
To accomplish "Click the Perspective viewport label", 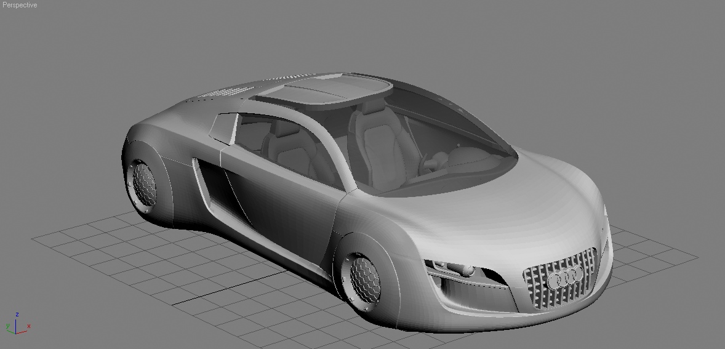I will 20,5.
